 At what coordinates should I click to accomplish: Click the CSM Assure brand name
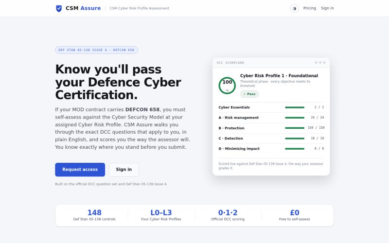[83, 8]
